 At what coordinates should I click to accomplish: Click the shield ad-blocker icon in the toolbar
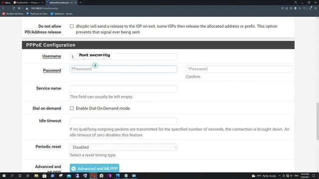pos(296,8)
